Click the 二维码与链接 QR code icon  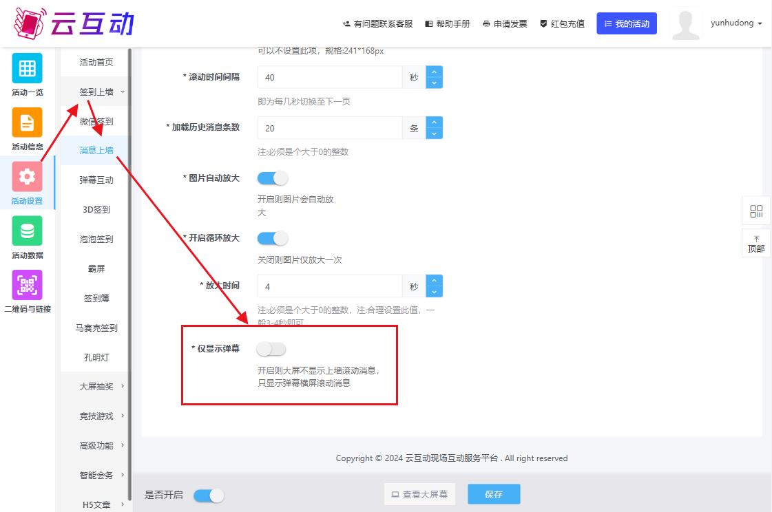click(x=27, y=285)
